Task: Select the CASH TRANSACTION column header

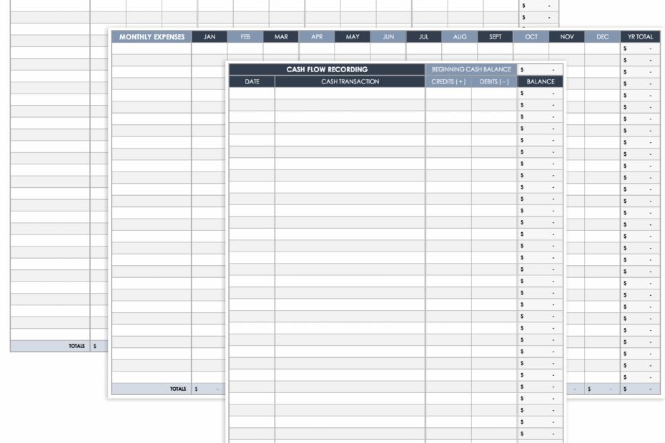Action: coord(352,81)
